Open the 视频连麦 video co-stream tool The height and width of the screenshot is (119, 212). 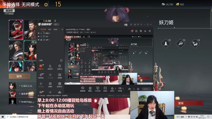[x=41, y=76]
